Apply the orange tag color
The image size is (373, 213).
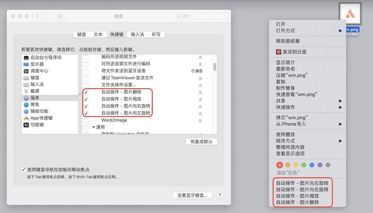[x=288, y=165]
